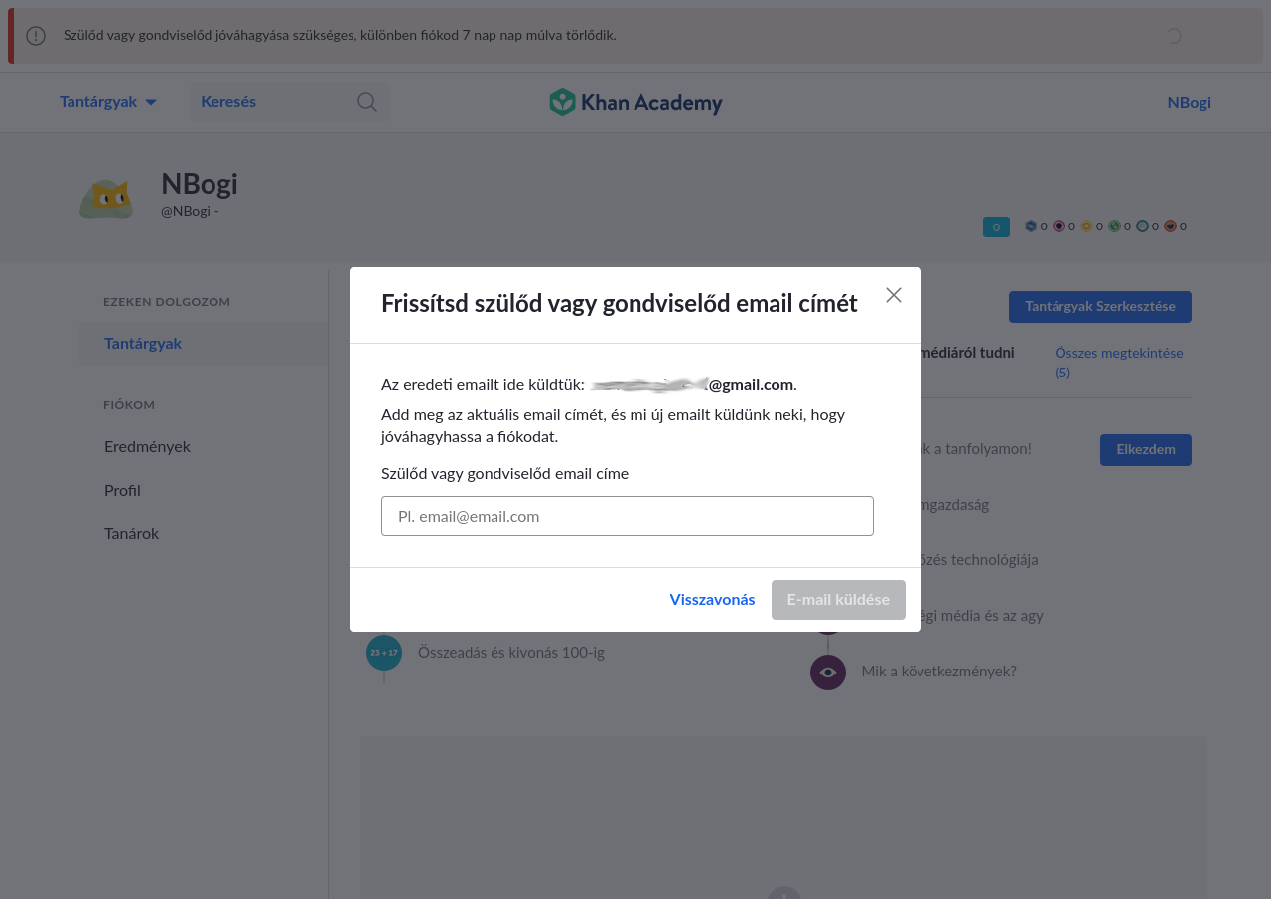Open the 23+17 addition lesson icon

point(384,653)
